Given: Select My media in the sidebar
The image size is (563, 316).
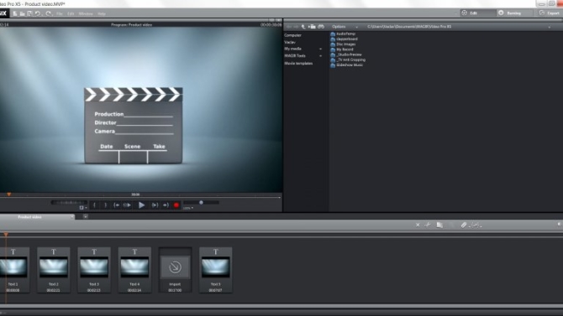Looking at the screenshot, I should [x=292, y=49].
